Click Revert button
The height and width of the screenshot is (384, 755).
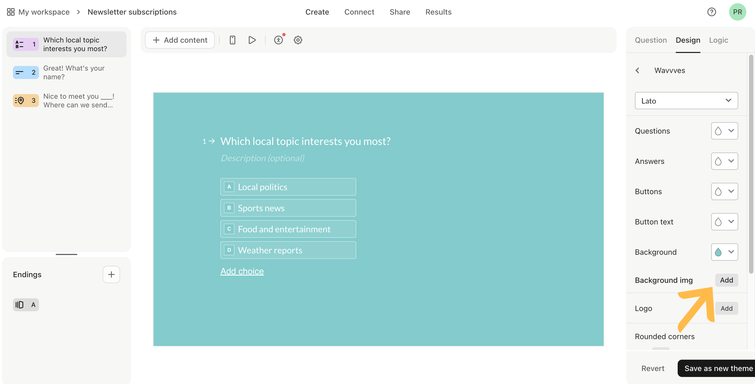tap(653, 369)
